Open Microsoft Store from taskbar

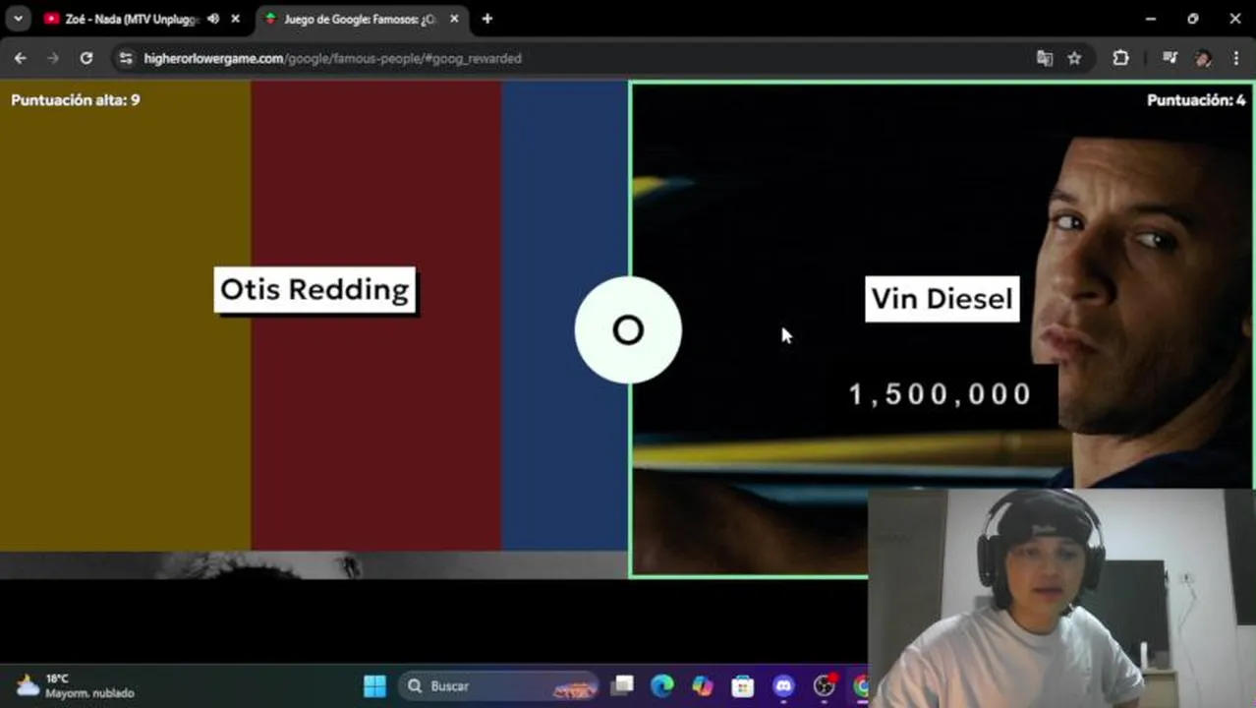(x=743, y=686)
